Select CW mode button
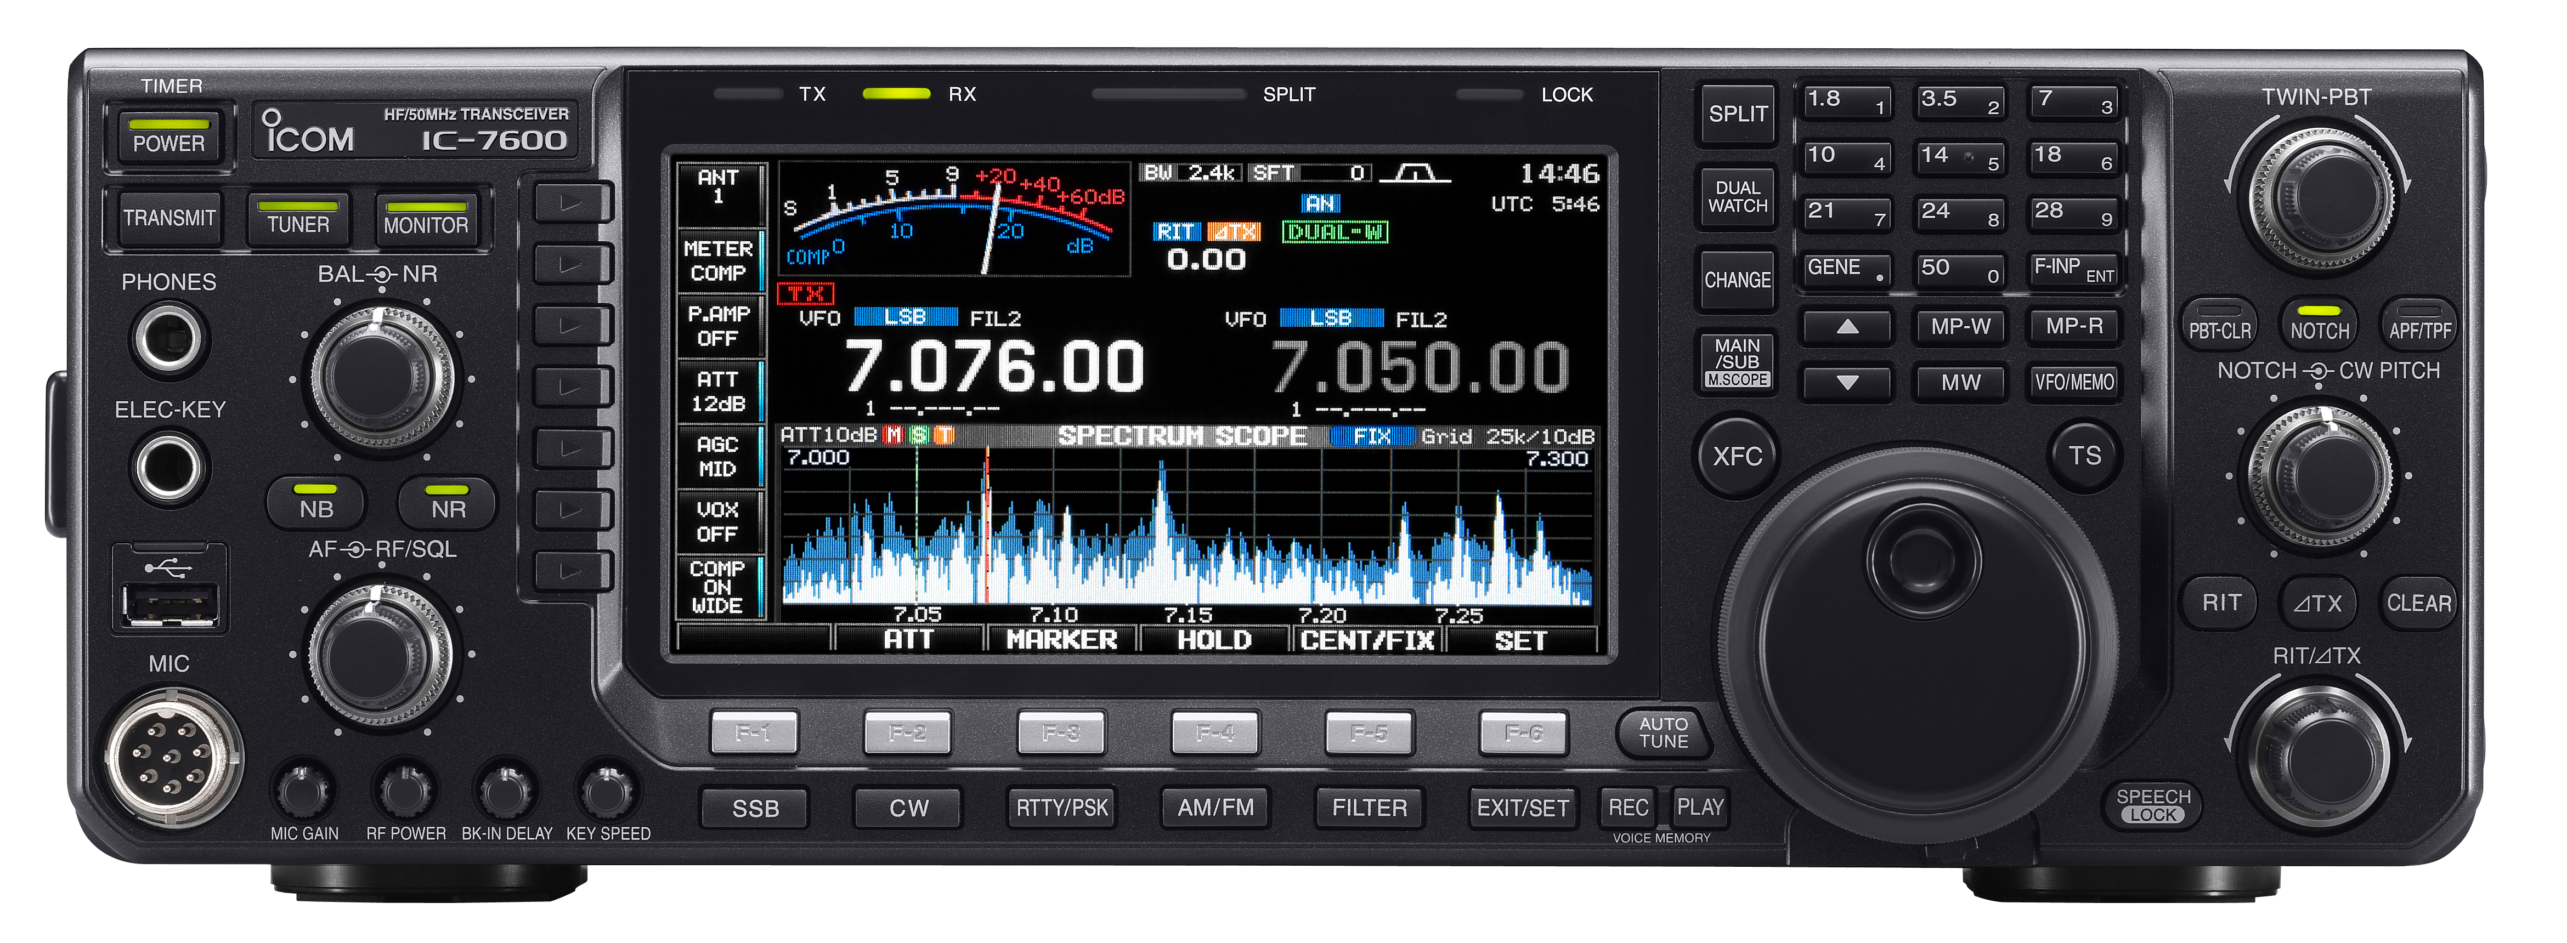 tap(908, 809)
